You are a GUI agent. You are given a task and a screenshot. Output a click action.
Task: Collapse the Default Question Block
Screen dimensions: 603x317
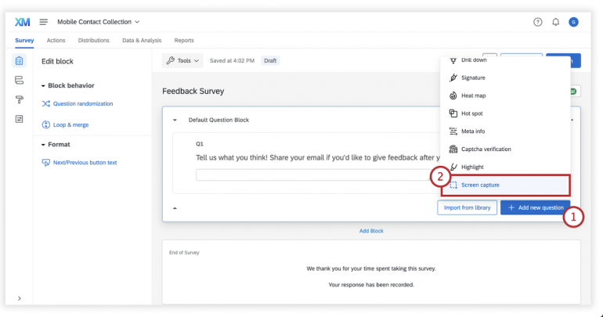[x=175, y=120]
